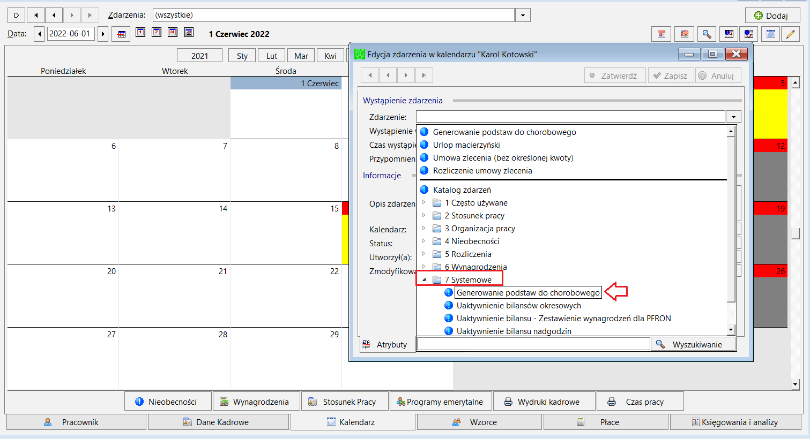Image resolution: width=810 pixels, height=439 pixels.
Task: Open the date picker calendar icon
Action: pyautogui.click(x=122, y=34)
